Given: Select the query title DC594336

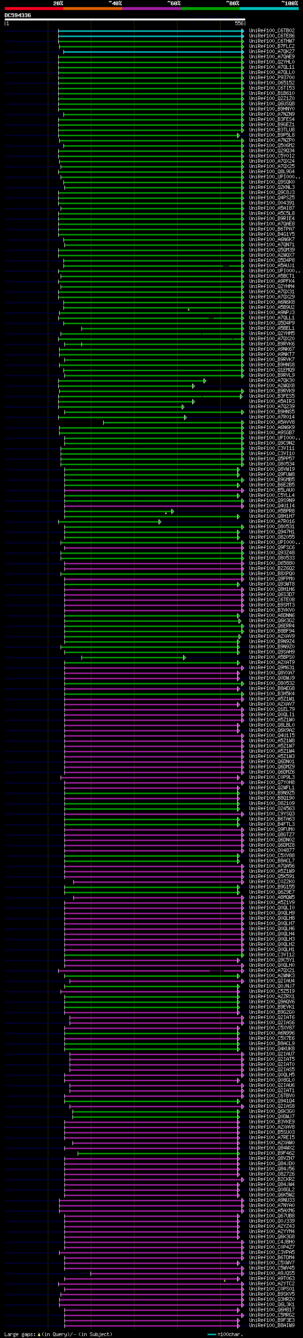Looking at the screenshot, I should tap(18, 16).
